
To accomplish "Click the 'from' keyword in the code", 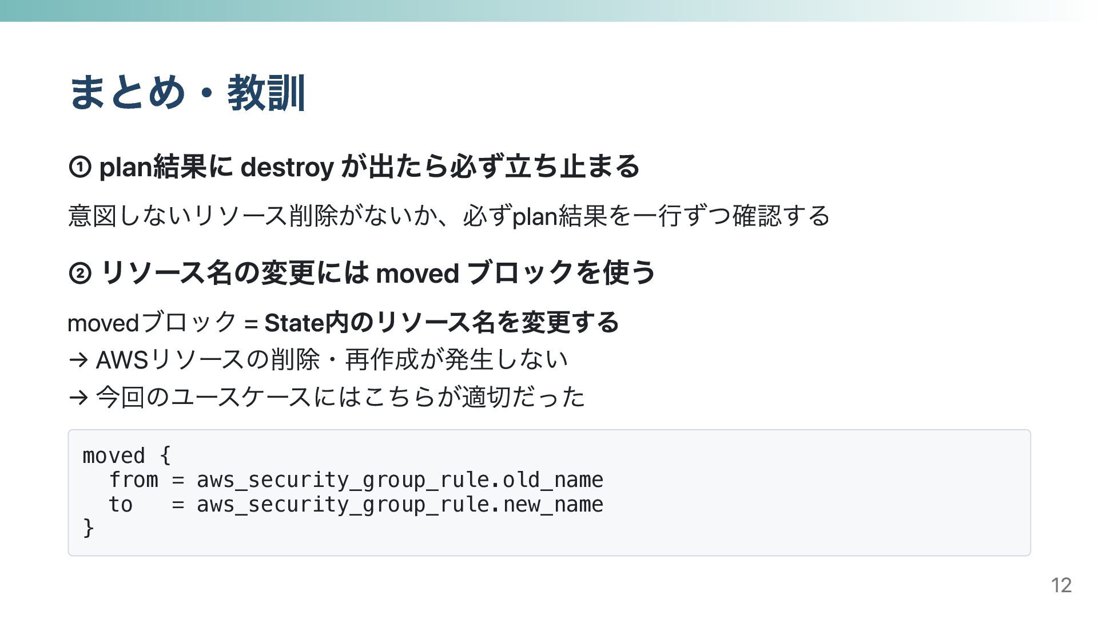I will tap(133, 480).
